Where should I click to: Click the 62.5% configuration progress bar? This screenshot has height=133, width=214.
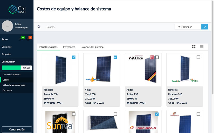tap(17, 68)
